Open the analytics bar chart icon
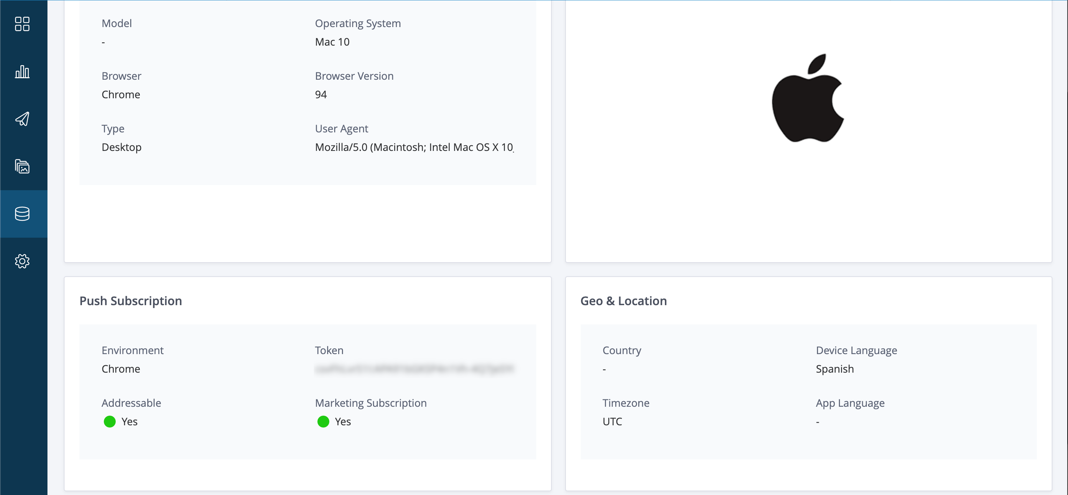 tap(22, 71)
